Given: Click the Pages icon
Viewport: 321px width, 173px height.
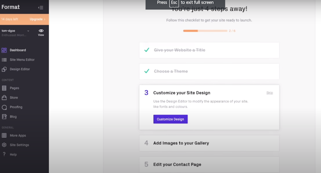Looking at the screenshot, I should click(4, 88).
